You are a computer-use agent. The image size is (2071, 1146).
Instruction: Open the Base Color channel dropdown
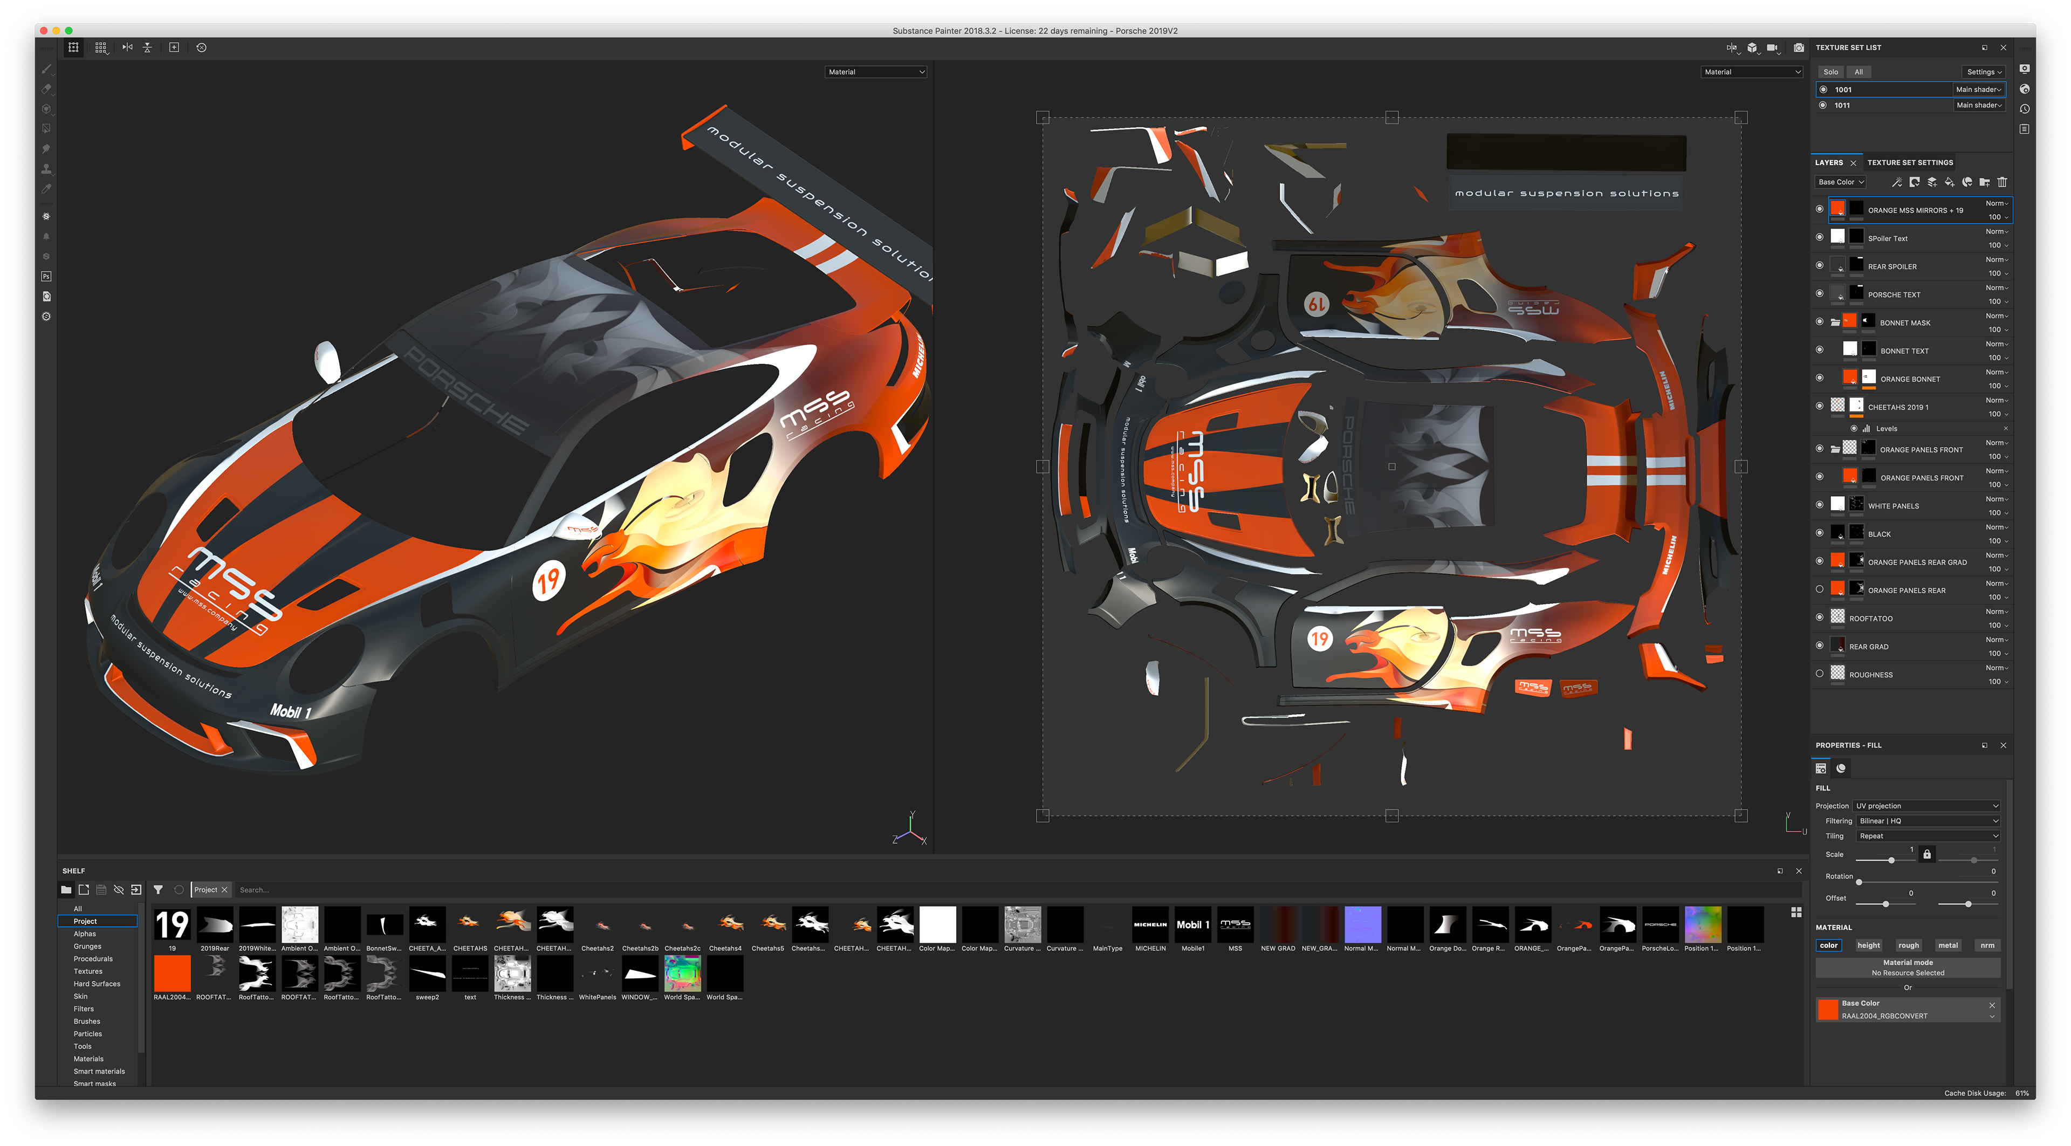1841,182
